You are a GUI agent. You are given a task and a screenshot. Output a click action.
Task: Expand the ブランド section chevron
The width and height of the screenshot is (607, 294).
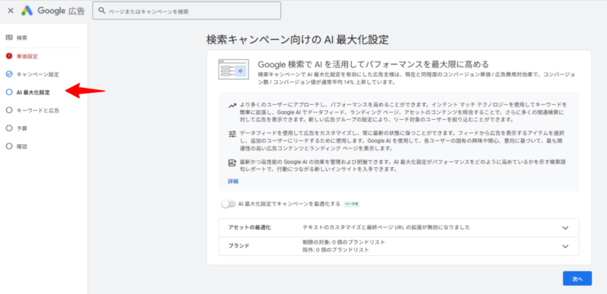pos(564,246)
